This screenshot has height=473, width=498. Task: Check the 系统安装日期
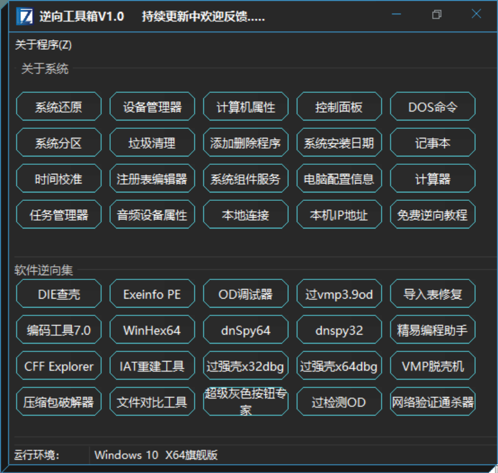click(x=339, y=142)
